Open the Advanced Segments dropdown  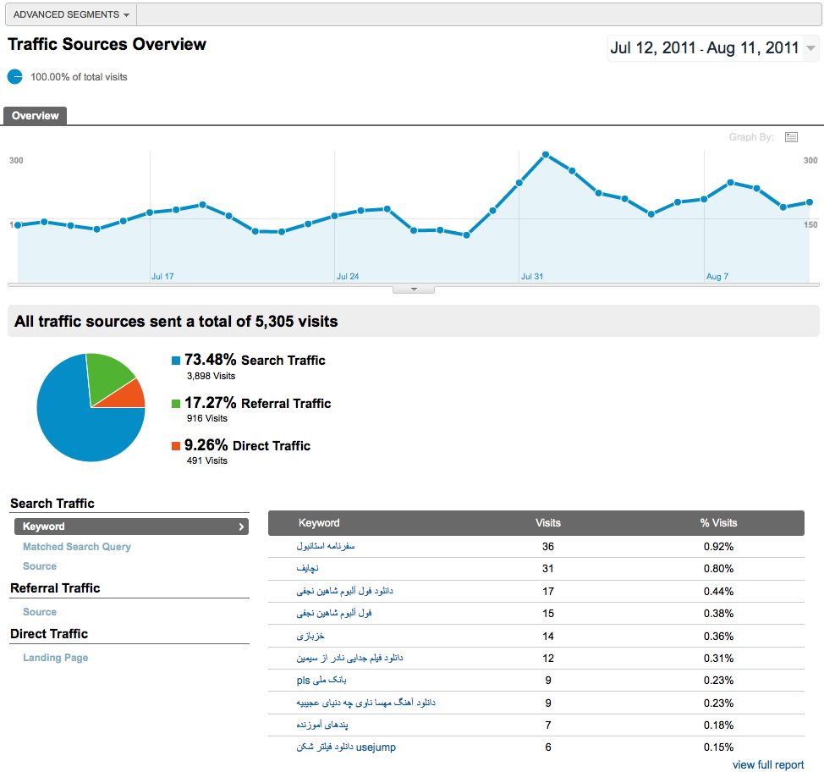tap(71, 14)
